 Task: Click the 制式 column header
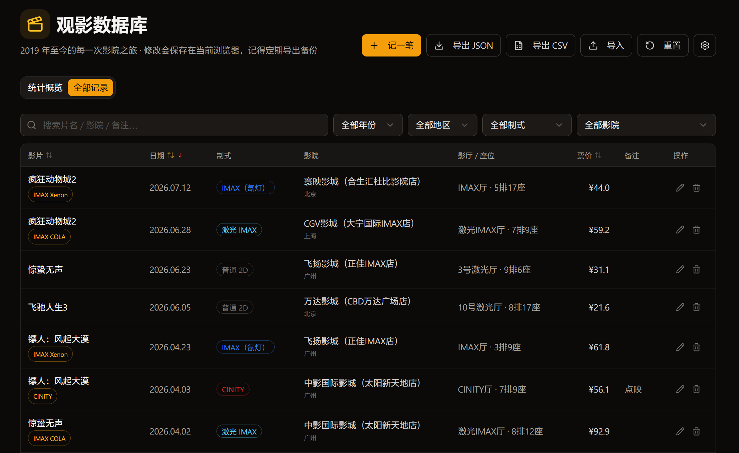pos(224,156)
